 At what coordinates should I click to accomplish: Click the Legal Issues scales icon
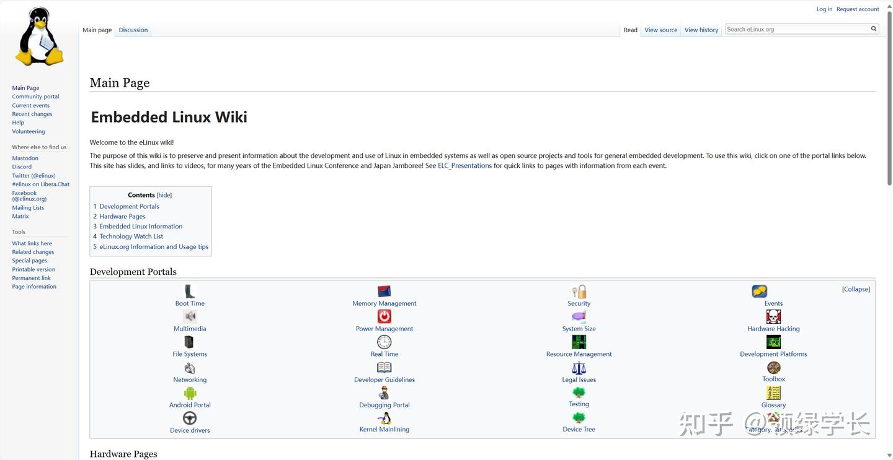tap(579, 368)
